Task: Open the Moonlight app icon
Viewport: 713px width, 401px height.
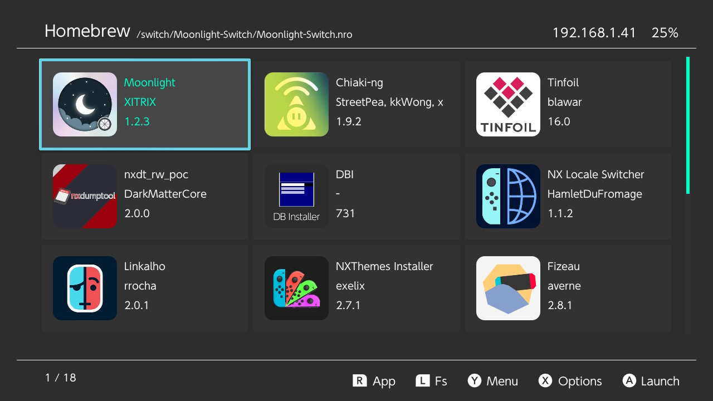Action: click(x=85, y=105)
